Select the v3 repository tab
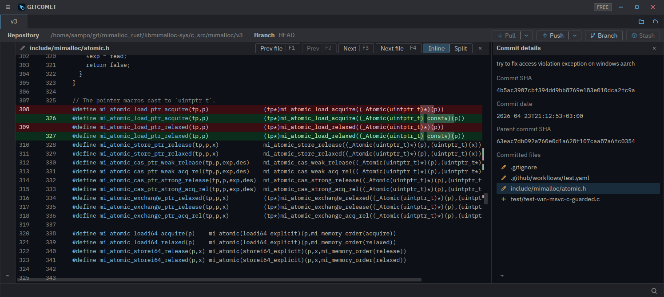Viewport: 664px width, 297px height. tap(14, 21)
